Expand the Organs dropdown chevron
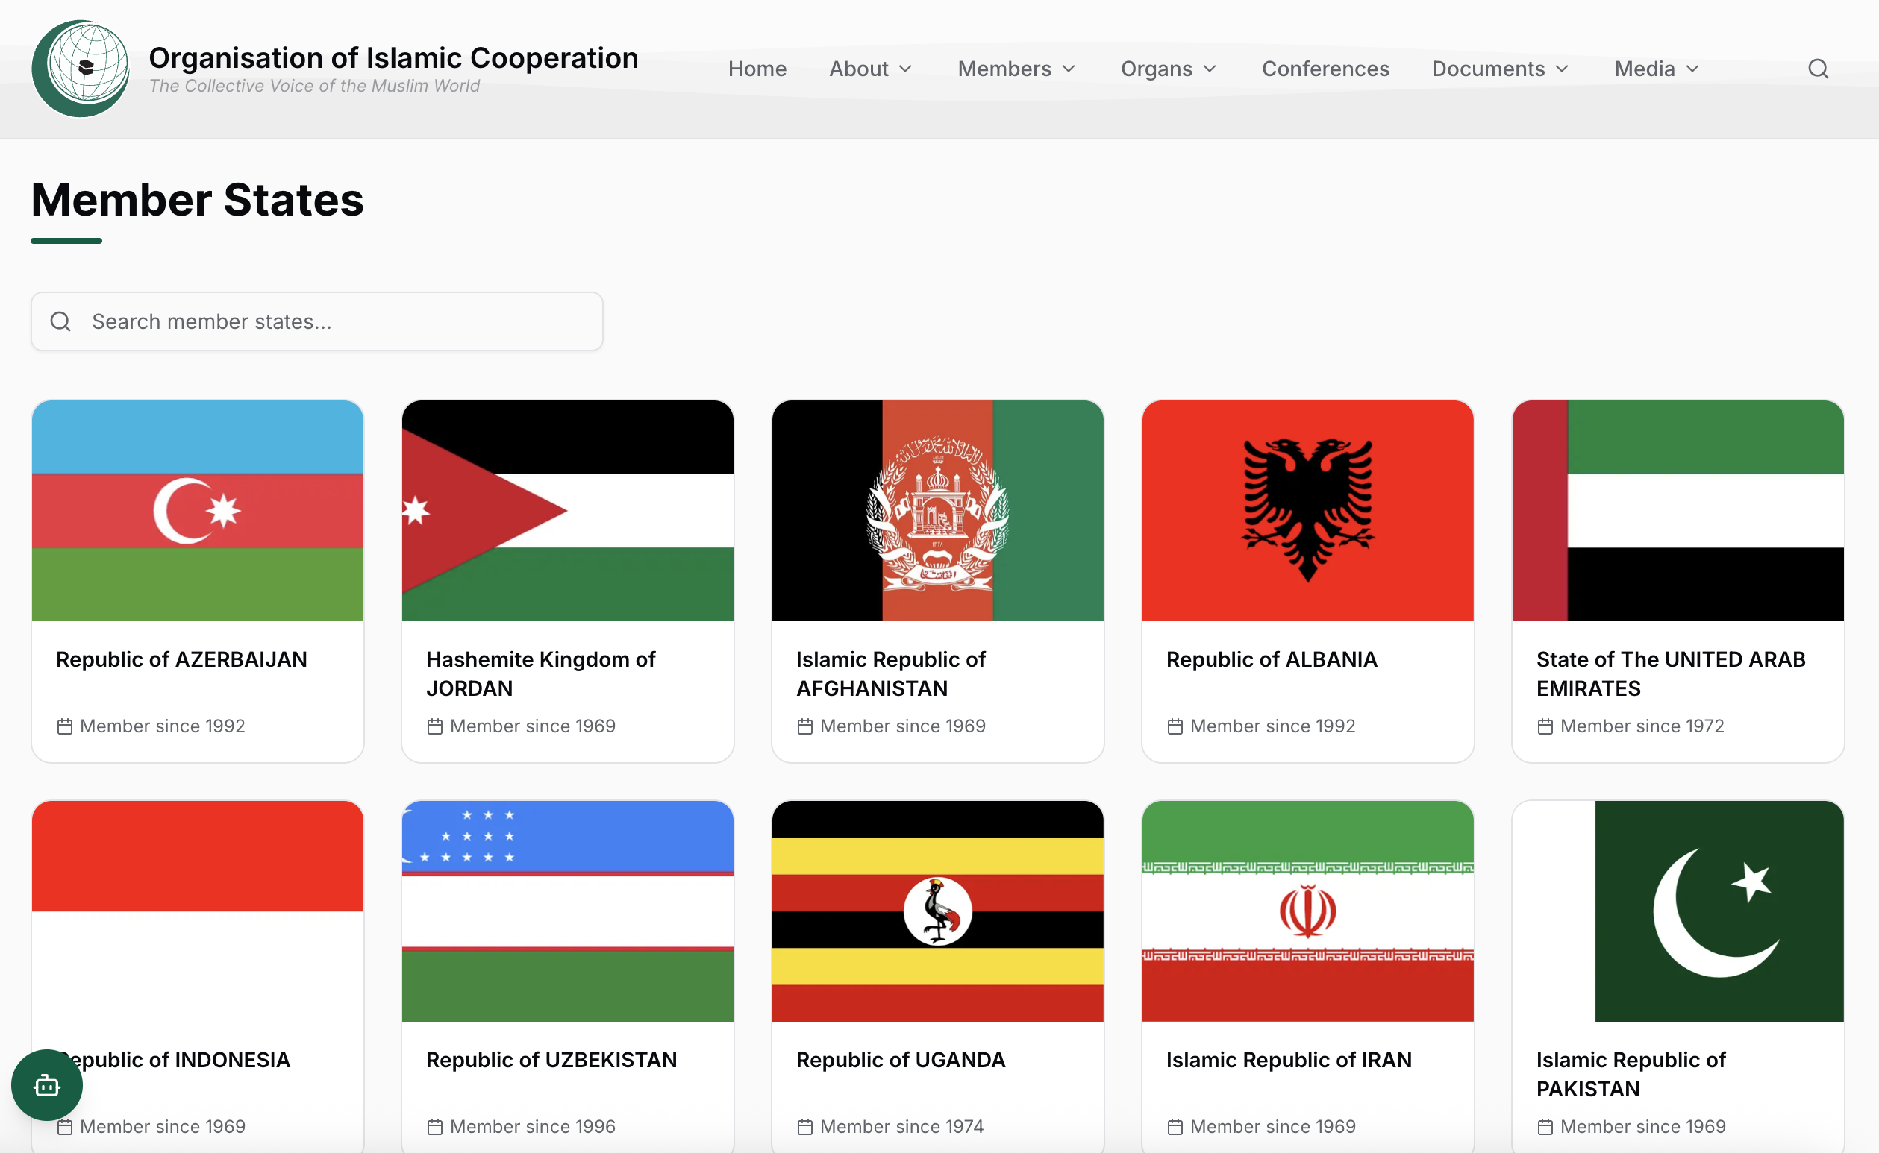This screenshot has width=1879, height=1153. pos(1210,69)
